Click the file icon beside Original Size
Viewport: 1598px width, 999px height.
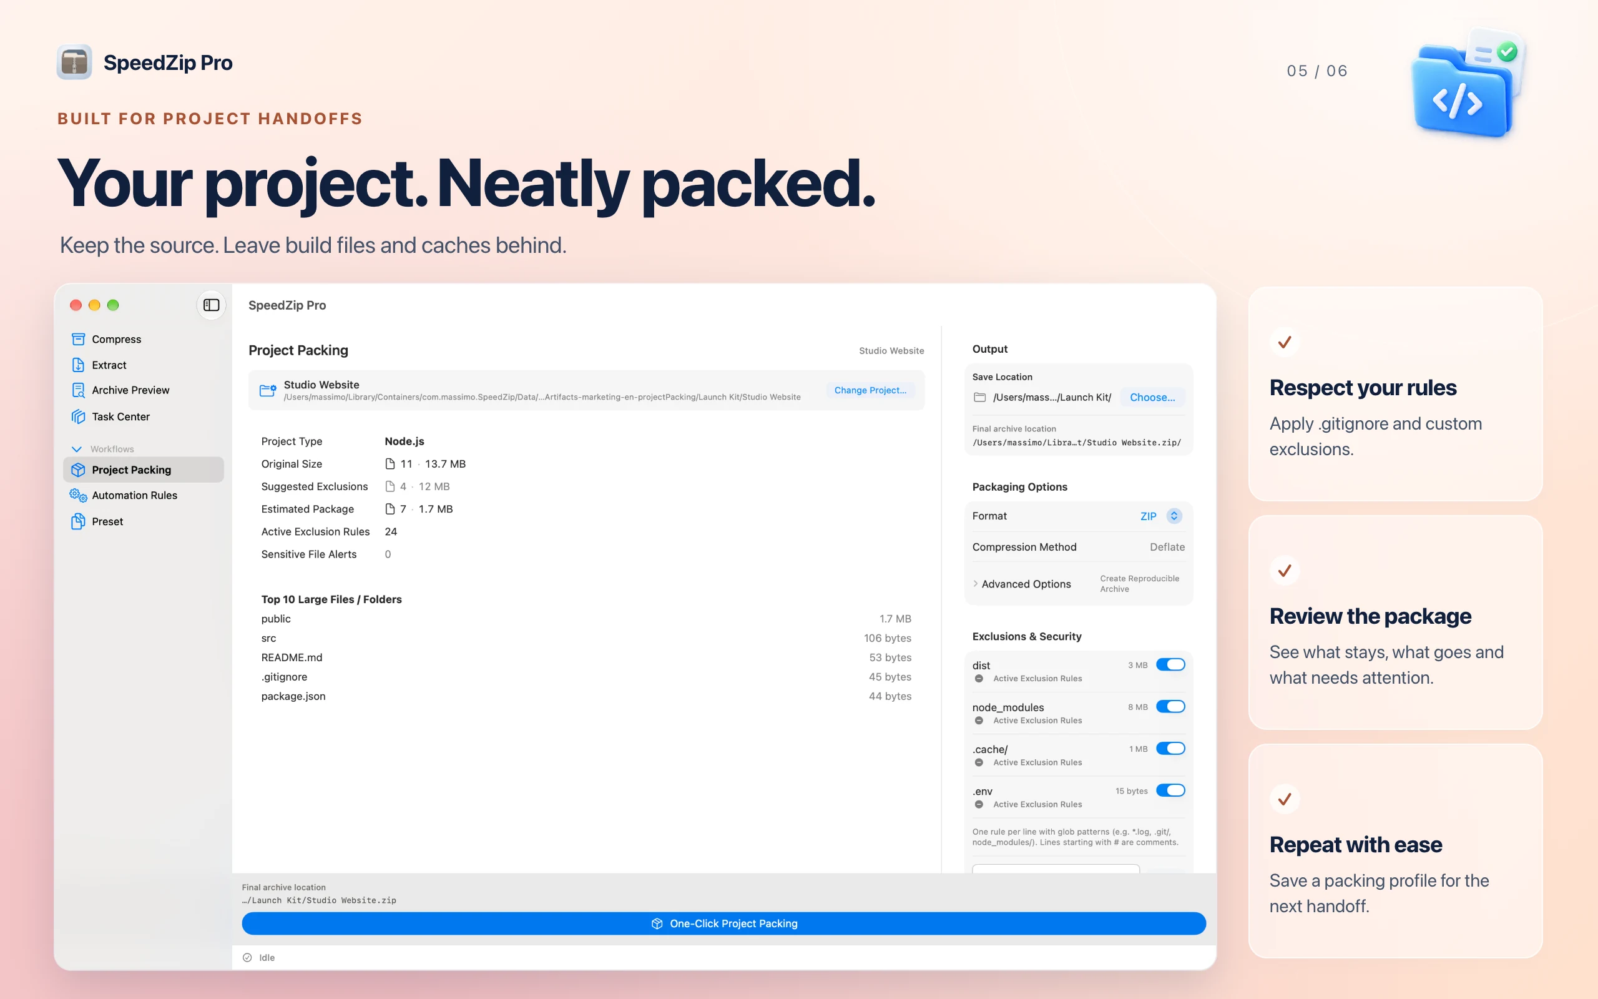coord(390,464)
